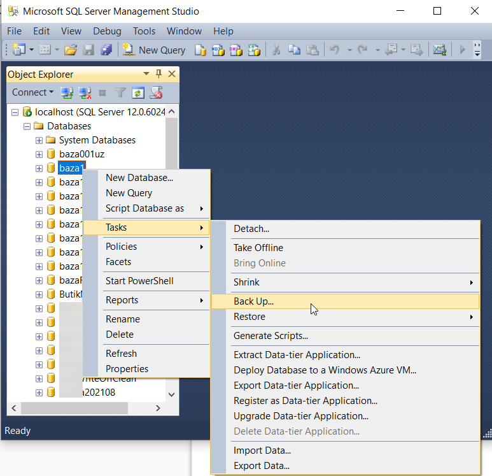Choose New Database... from context menu

click(146, 178)
